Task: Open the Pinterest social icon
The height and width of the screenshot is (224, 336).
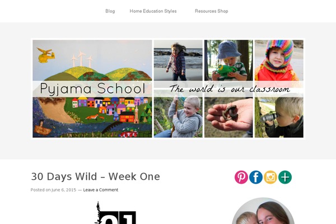Action: pos(241,177)
